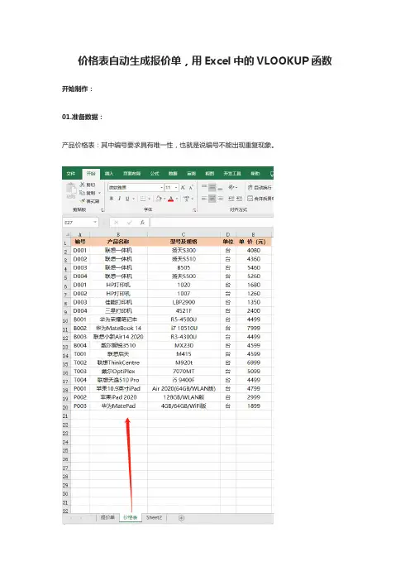Click the Cut (剪切) scissors button
This screenshot has width=410, height=581.
88,185
